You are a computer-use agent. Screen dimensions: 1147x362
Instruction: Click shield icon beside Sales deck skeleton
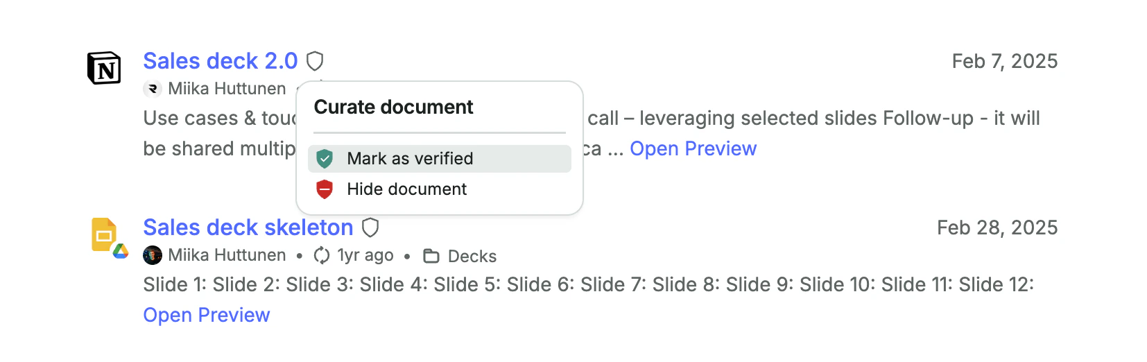coord(371,227)
